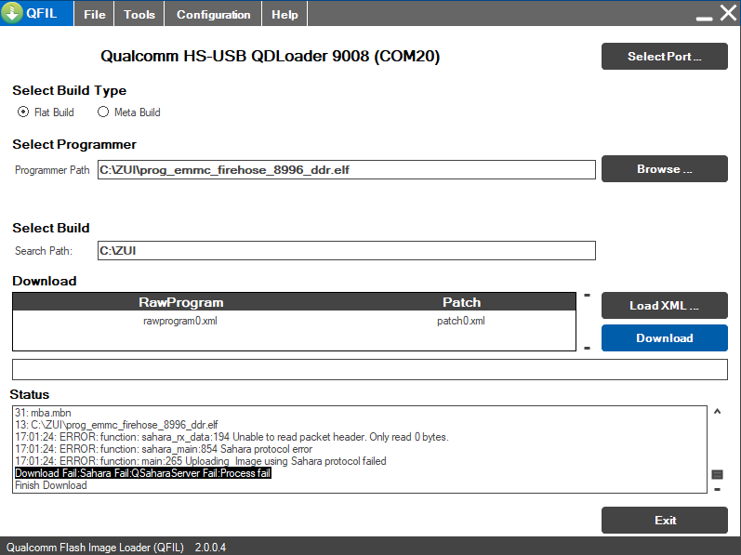Select log line '13: C:\ZUI\prog_emmc_firehose_8996_ddr.elf'

click(x=116, y=425)
